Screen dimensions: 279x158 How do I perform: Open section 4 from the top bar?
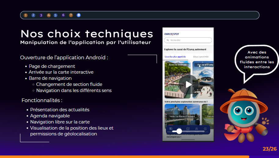point(49,15)
